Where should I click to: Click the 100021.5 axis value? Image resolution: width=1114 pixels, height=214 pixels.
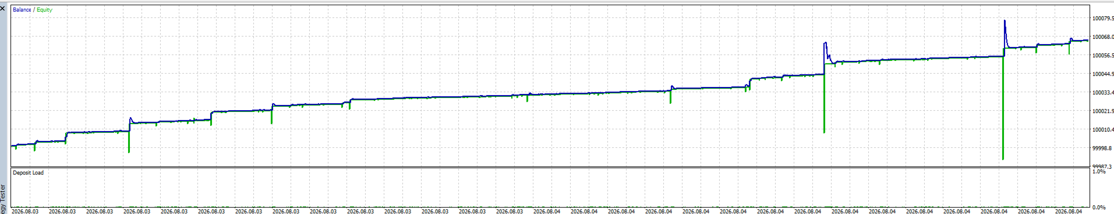click(1102, 111)
